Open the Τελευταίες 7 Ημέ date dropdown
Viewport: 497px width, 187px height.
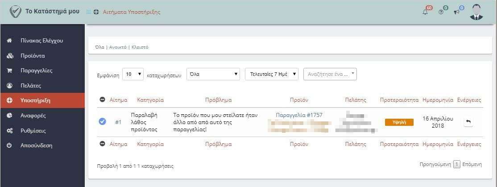coord(272,75)
